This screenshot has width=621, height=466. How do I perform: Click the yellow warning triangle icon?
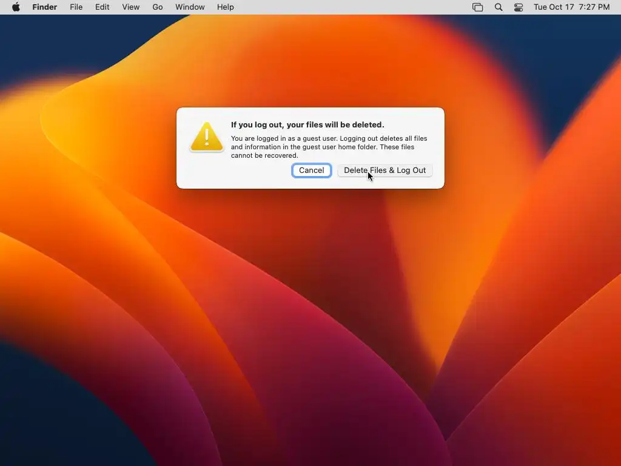click(207, 137)
